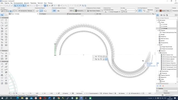
Task: Open the View Map in Navigator
Action: (x=161, y=15)
